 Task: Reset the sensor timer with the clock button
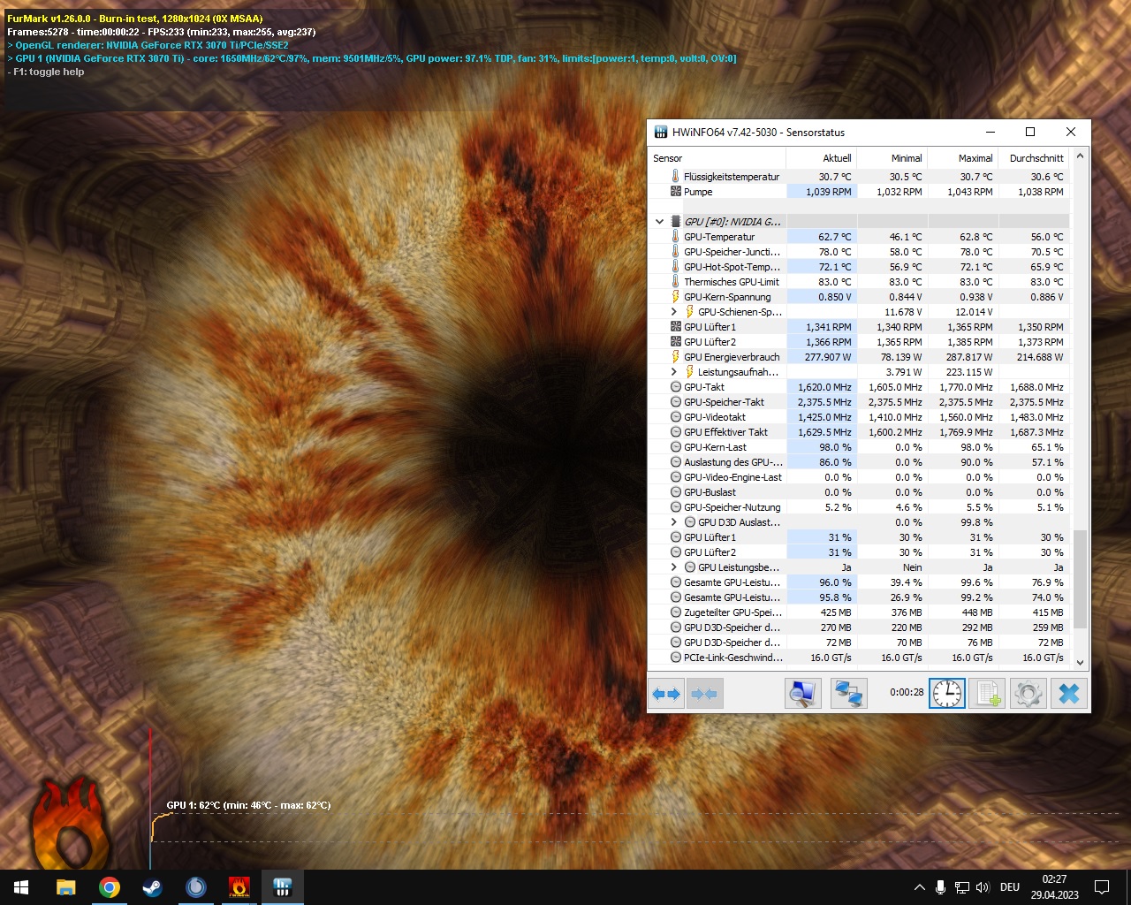946,694
